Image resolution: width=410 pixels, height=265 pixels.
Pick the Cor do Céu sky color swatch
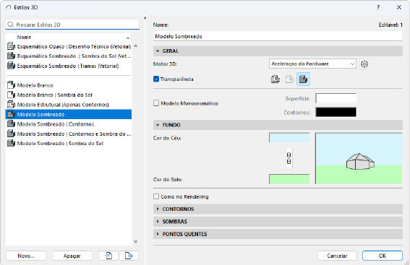289,138
